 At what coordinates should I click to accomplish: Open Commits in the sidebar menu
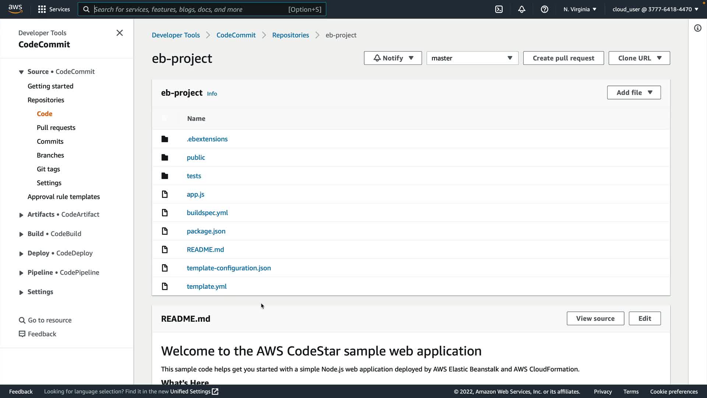(50, 142)
